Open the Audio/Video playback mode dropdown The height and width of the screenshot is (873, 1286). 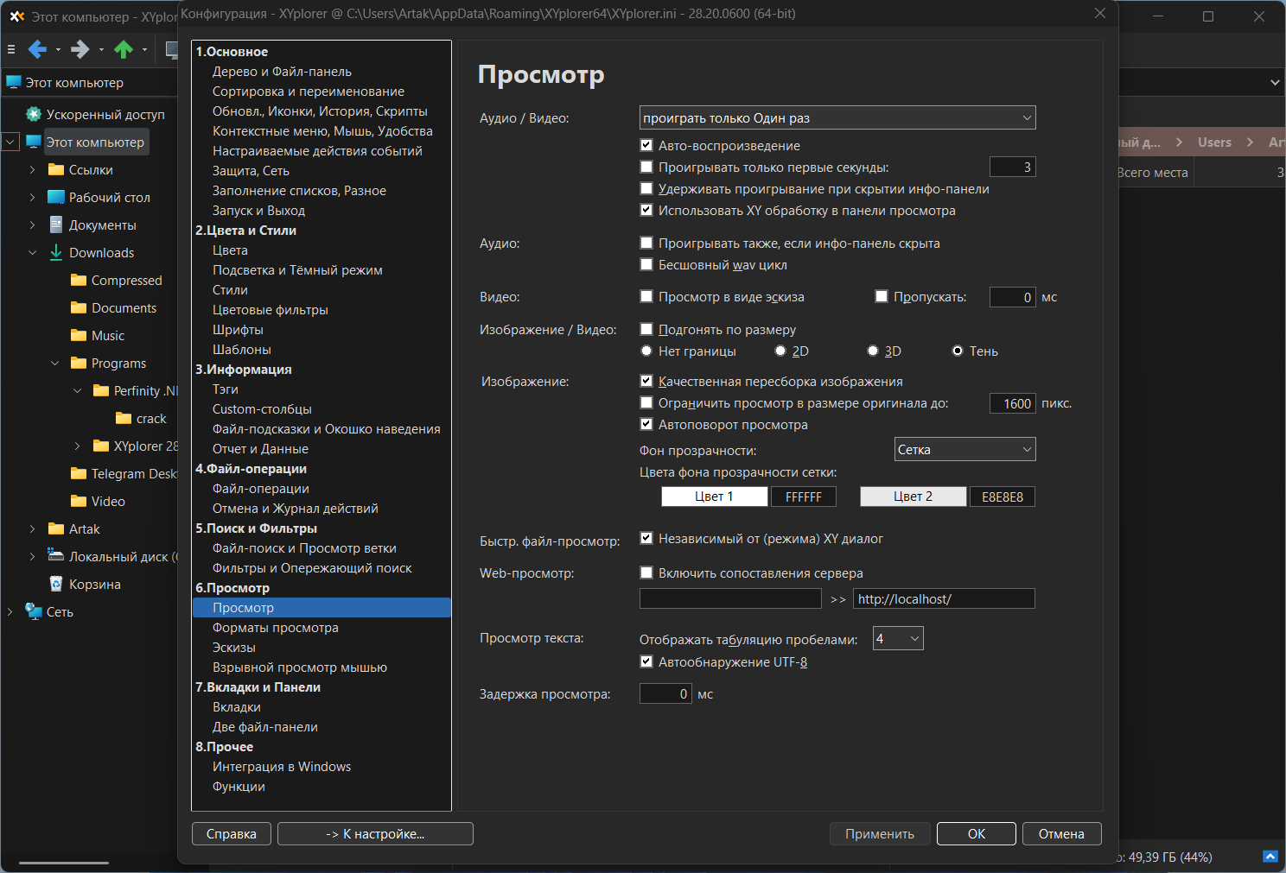(837, 117)
